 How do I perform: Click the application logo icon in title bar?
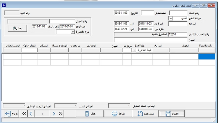[x=4, y=5]
